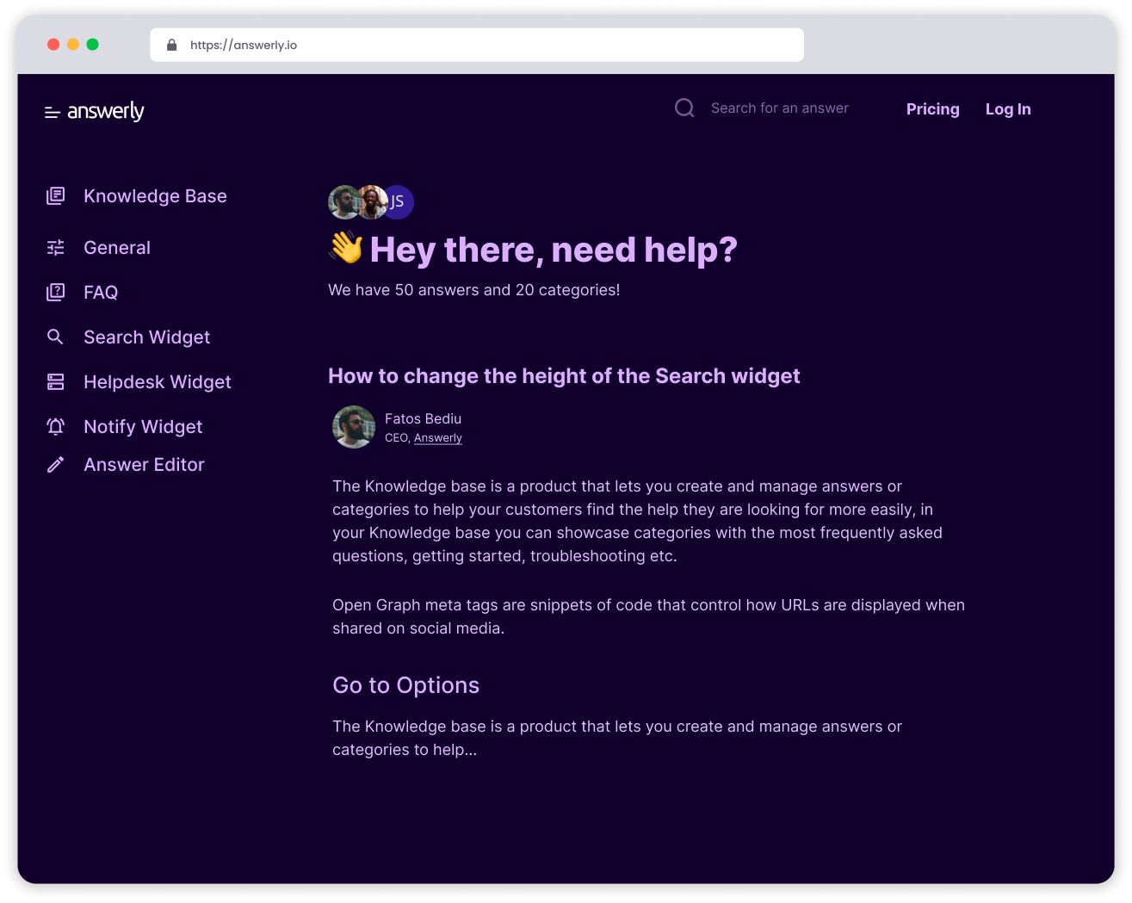Click the red close window button
Image resolution: width=1132 pixels, height=903 pixels.
pos(53,44)
